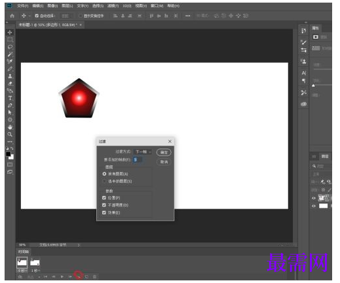Open the 过渡方式 dropdown

point(143,152)
